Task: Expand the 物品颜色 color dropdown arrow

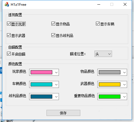Action: [x=124, y=72]
